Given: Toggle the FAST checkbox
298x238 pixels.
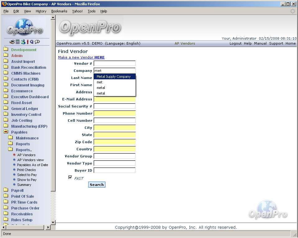Looking at the screenshot, I should (70, 178).
